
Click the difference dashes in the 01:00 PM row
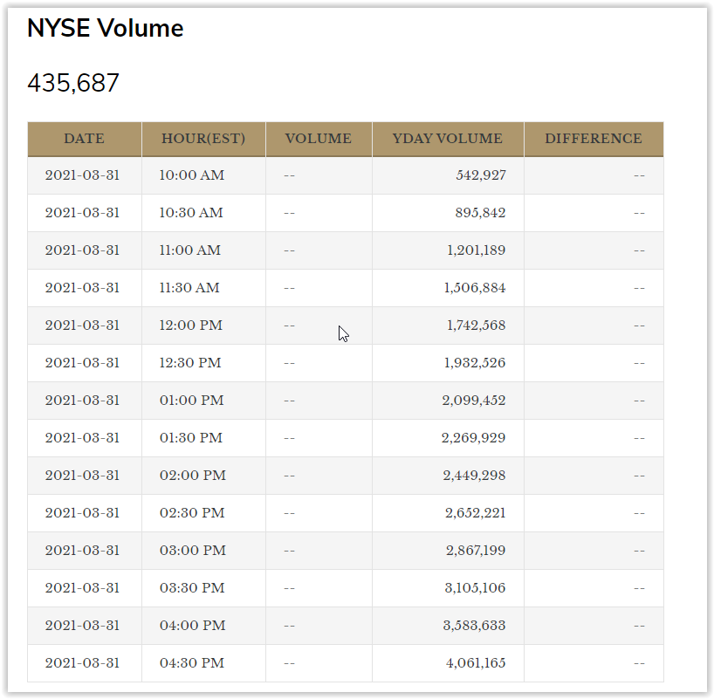pyautogui.click(x=639, y=401)
